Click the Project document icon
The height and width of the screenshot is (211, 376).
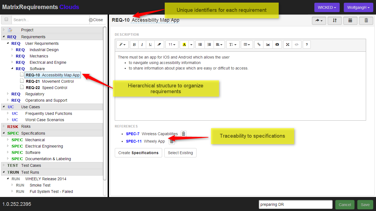10,30
